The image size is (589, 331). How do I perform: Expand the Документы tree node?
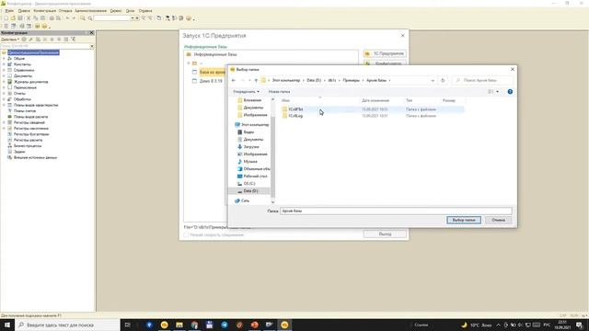pos(4,76)
